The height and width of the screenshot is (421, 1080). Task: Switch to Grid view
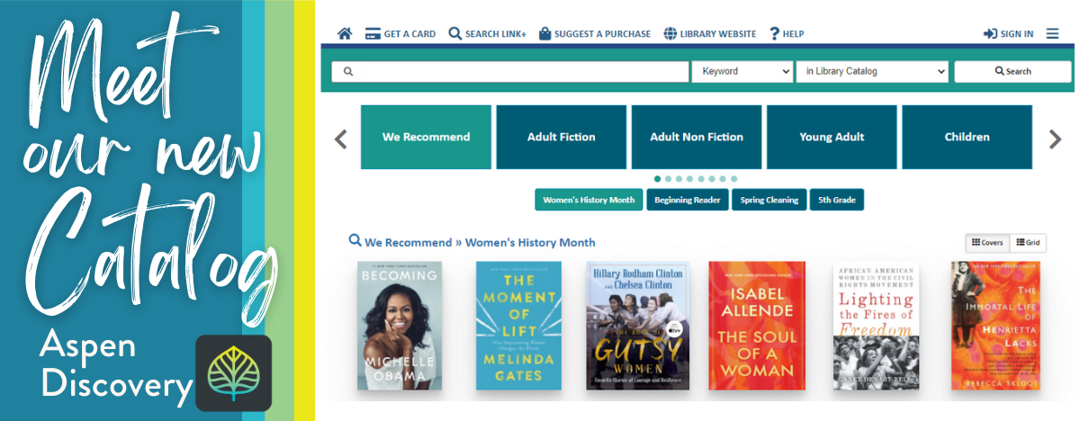coord(1028,243)
